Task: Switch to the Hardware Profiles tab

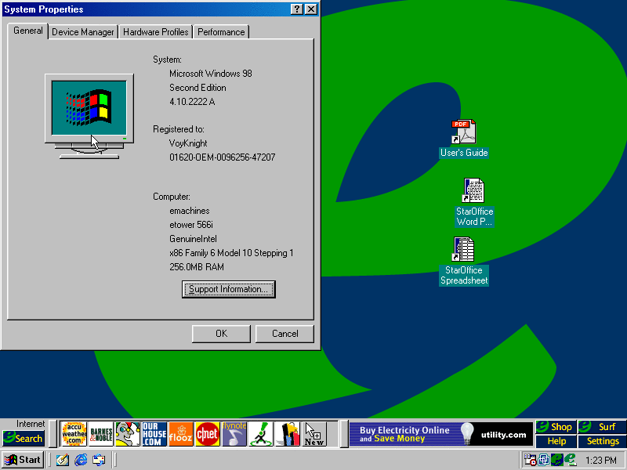Action: 155,32
